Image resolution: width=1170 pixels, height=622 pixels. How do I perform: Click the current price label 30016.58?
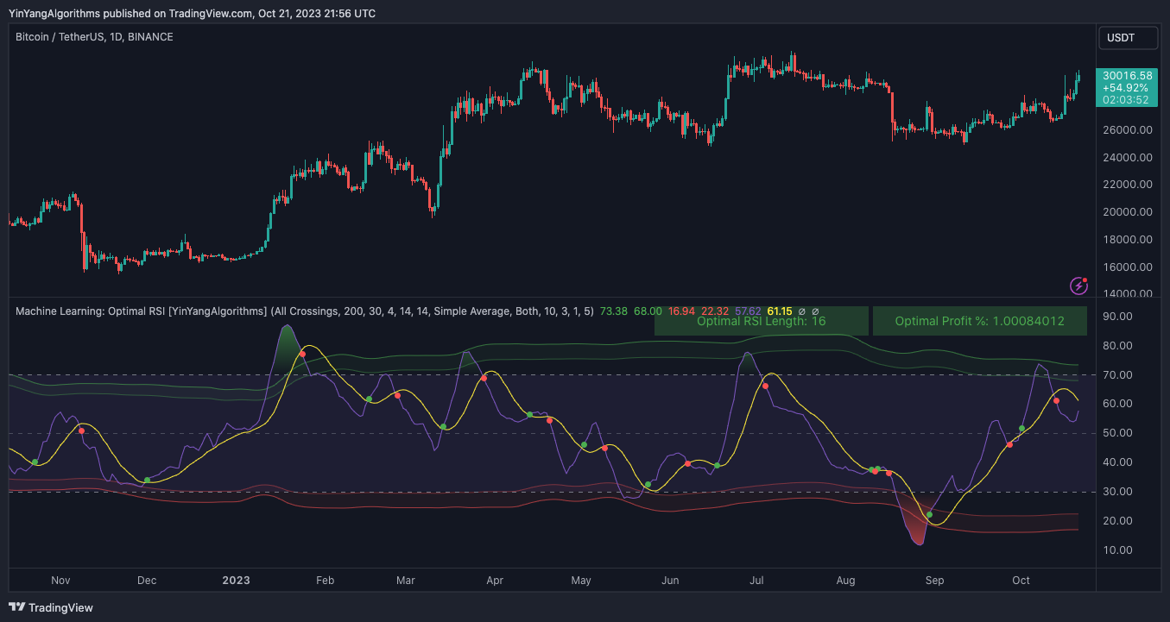coord(1128,76)
